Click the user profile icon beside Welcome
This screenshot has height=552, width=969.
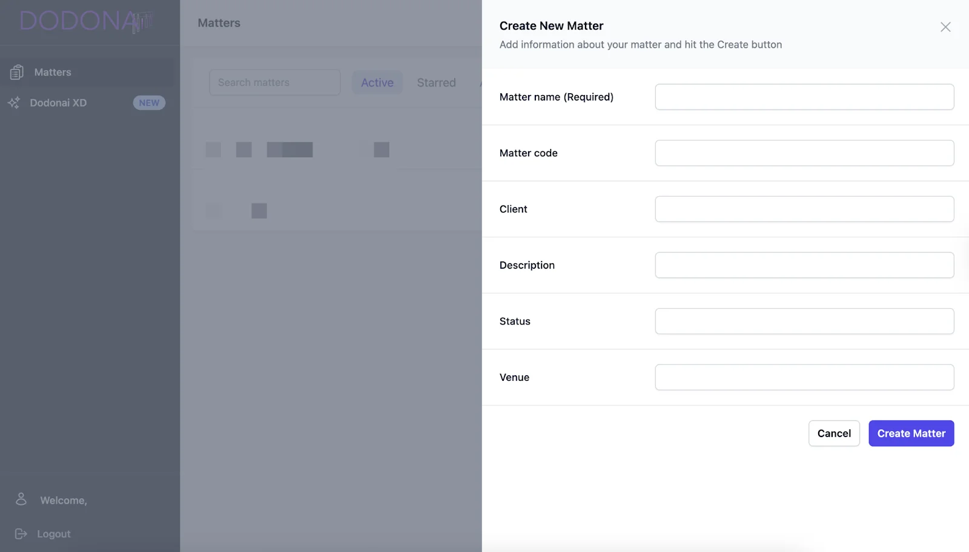tap(21, 499)
